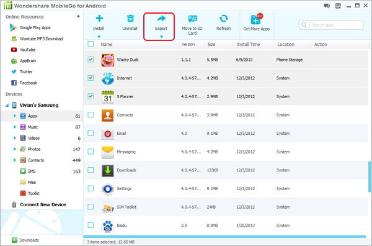Check the Baidu checkbox
The width and height of the screenshot is (372, 246).
[91, 225]
